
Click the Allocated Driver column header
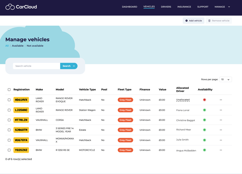(x=182, y=89)
